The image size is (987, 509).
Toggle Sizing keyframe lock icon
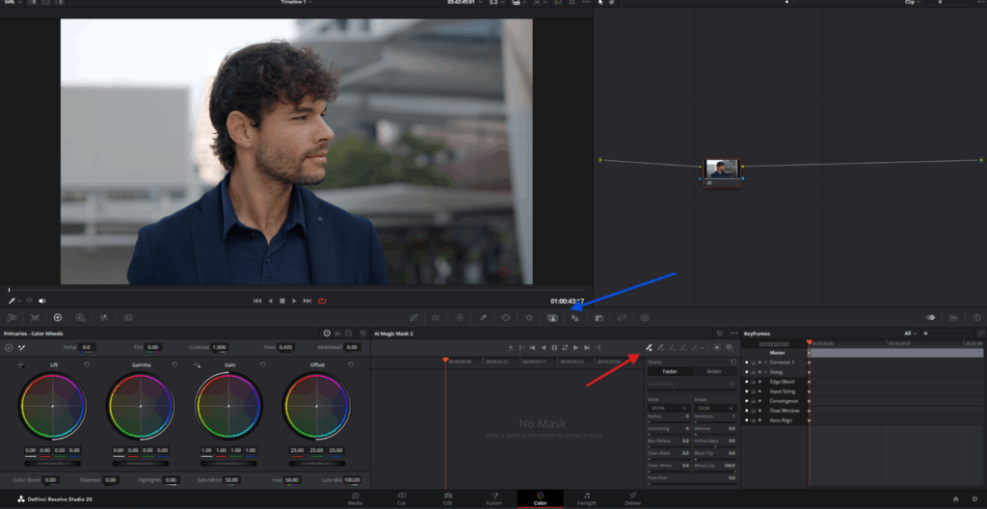(x=753, y=372)
